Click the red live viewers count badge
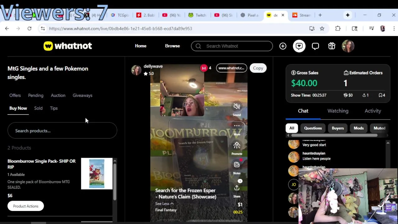The width and height of the screenshot is (398, 224). point(204,68)
